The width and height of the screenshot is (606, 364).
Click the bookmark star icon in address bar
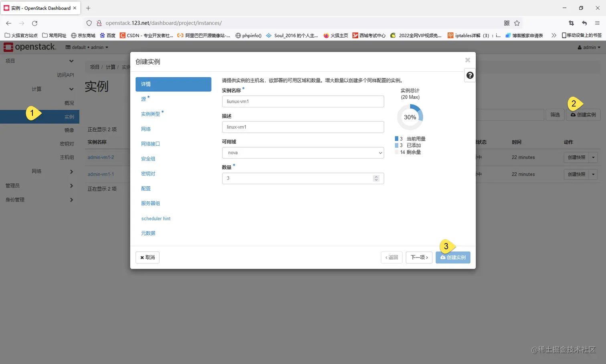517,23
